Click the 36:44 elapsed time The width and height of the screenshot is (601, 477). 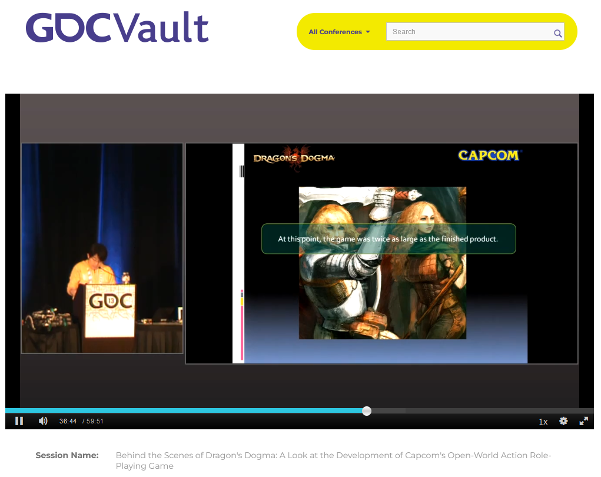(68, 421)
